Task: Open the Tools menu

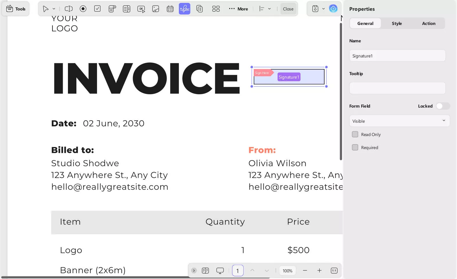Action: click(x=16, y=9)
